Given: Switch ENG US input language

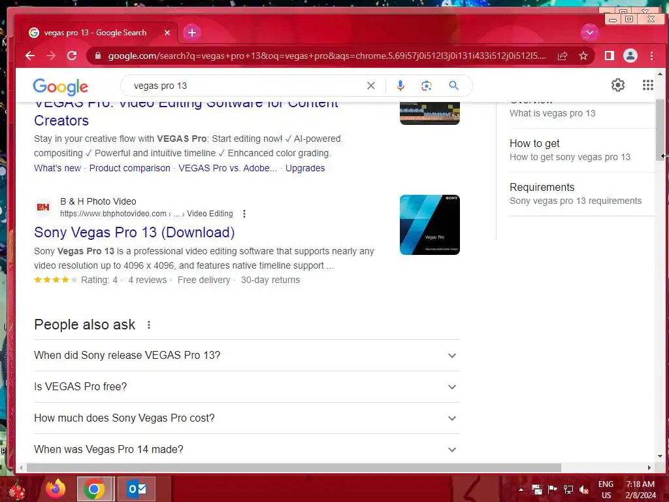Looking at the screenshot, I should pos(606,490).
